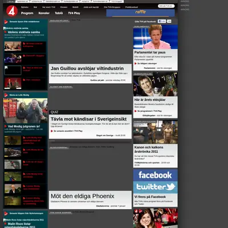The image size is (228, 228).
Task: Click the Om TV4-Gruppen top link
Action: pos(112,7)
